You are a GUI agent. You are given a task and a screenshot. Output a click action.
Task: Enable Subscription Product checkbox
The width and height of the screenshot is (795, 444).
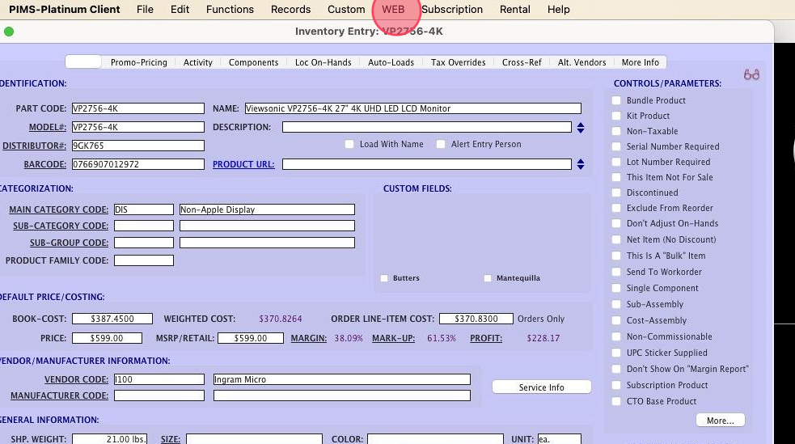pos(616,385)
